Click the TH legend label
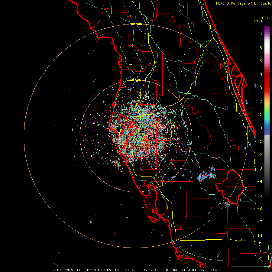Viewport: 272px width, 272px height. click(x=260, y=235)
